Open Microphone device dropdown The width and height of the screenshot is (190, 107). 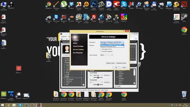(112, 42)
